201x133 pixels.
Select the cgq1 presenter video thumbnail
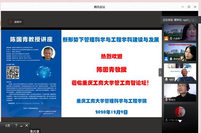[180, 72]
